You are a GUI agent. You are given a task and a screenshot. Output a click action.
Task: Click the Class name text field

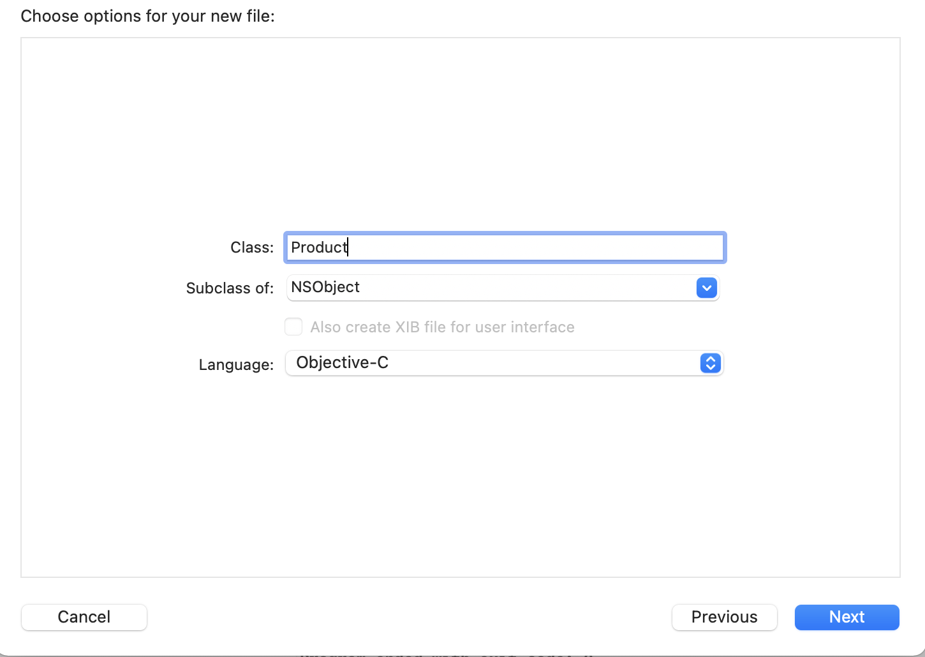(x=504, y=247)
